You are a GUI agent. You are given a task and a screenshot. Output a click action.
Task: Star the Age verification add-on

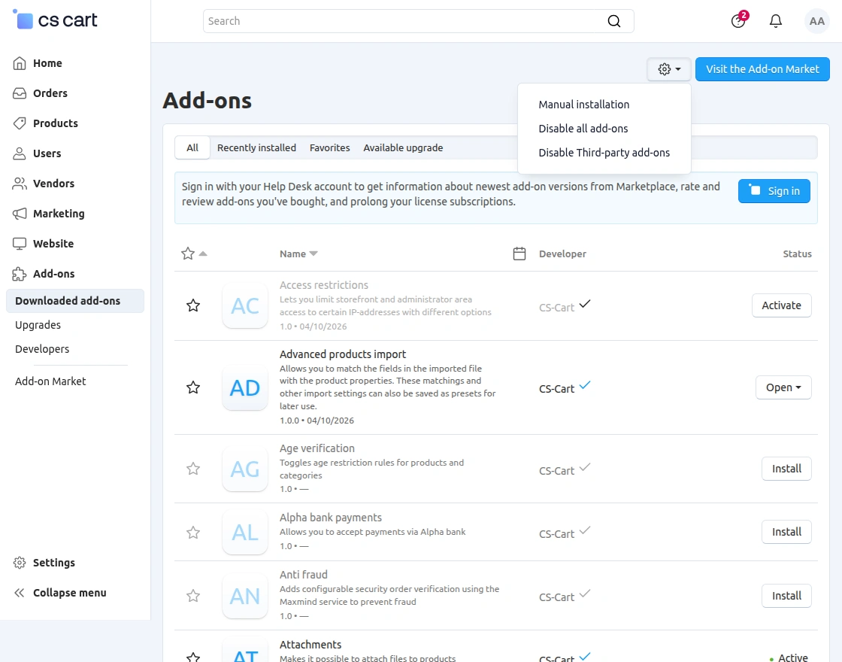coord(193,469)
